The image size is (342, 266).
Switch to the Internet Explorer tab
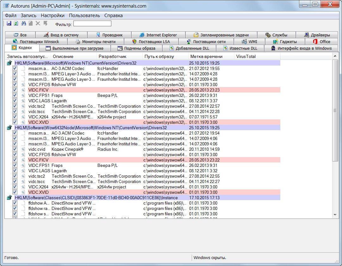(x=159, y=35)
